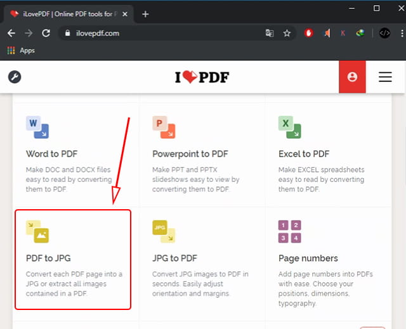Open the Page numbers title link

308,258
